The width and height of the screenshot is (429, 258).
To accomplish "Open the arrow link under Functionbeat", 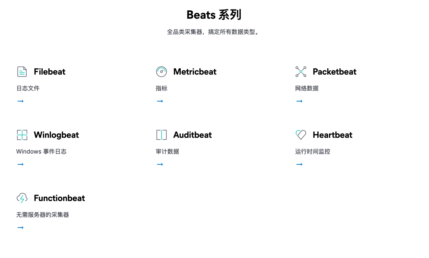I will click(21, 227).
